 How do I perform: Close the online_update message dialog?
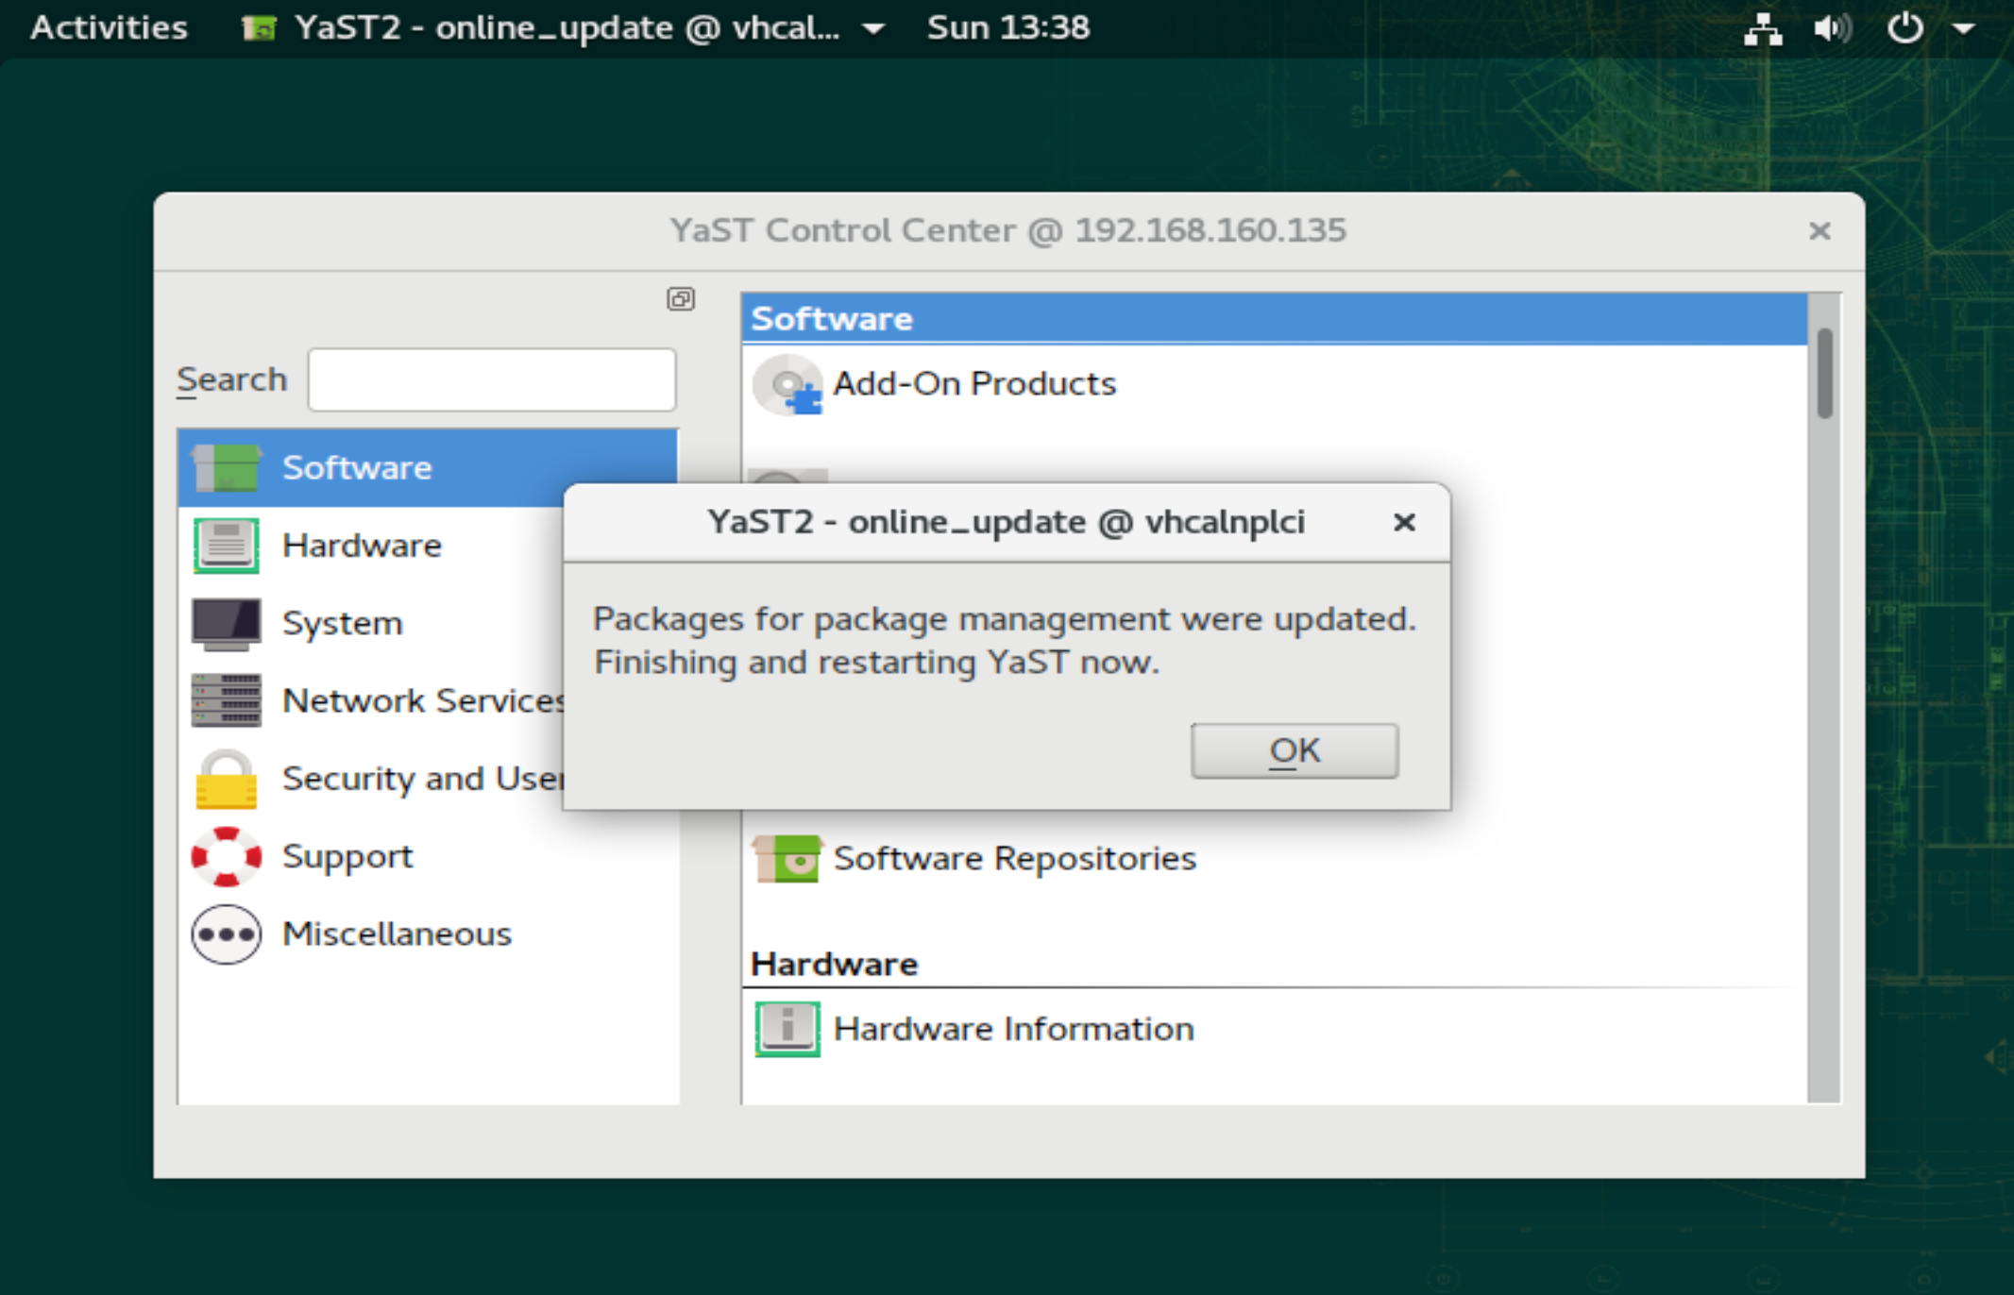coord(1404,522)
